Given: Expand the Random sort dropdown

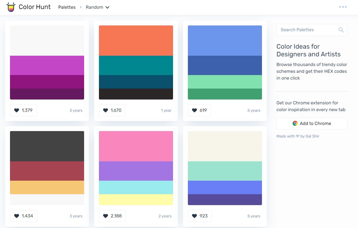Looking at the screenshot, I should [x=97, y=7].
